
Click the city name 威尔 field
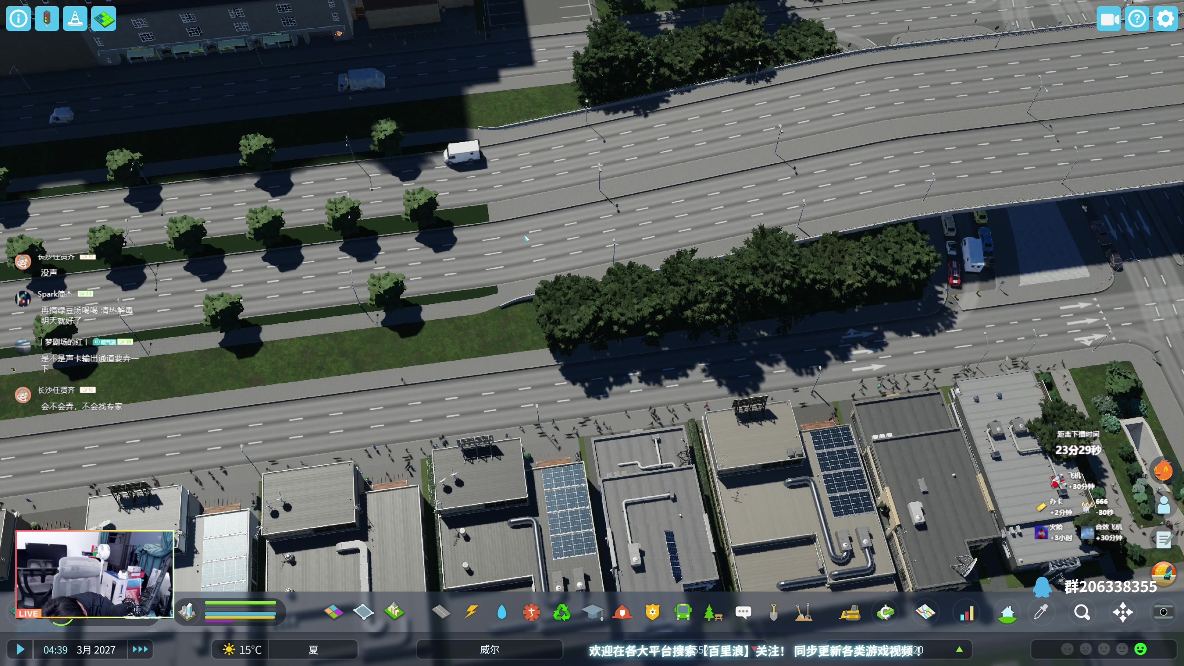pos(489,649)
